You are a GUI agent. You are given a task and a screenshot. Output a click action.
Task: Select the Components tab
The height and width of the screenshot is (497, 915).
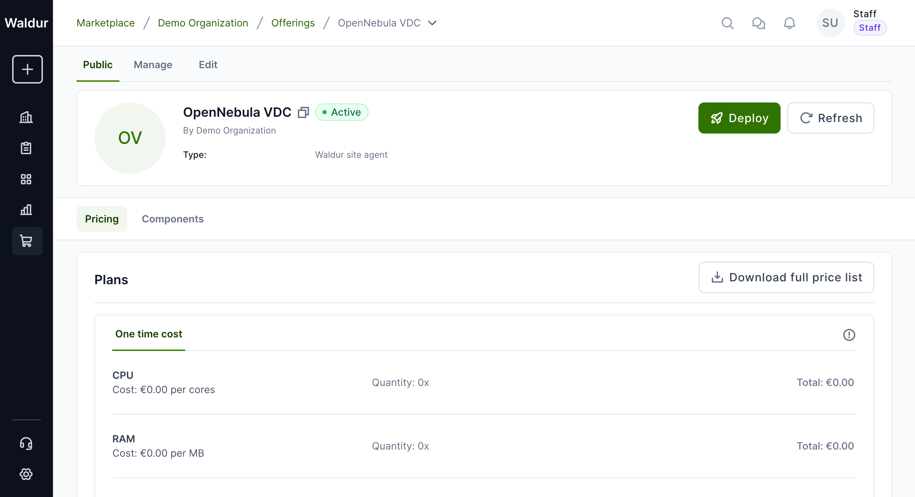(x=173, y=219)
